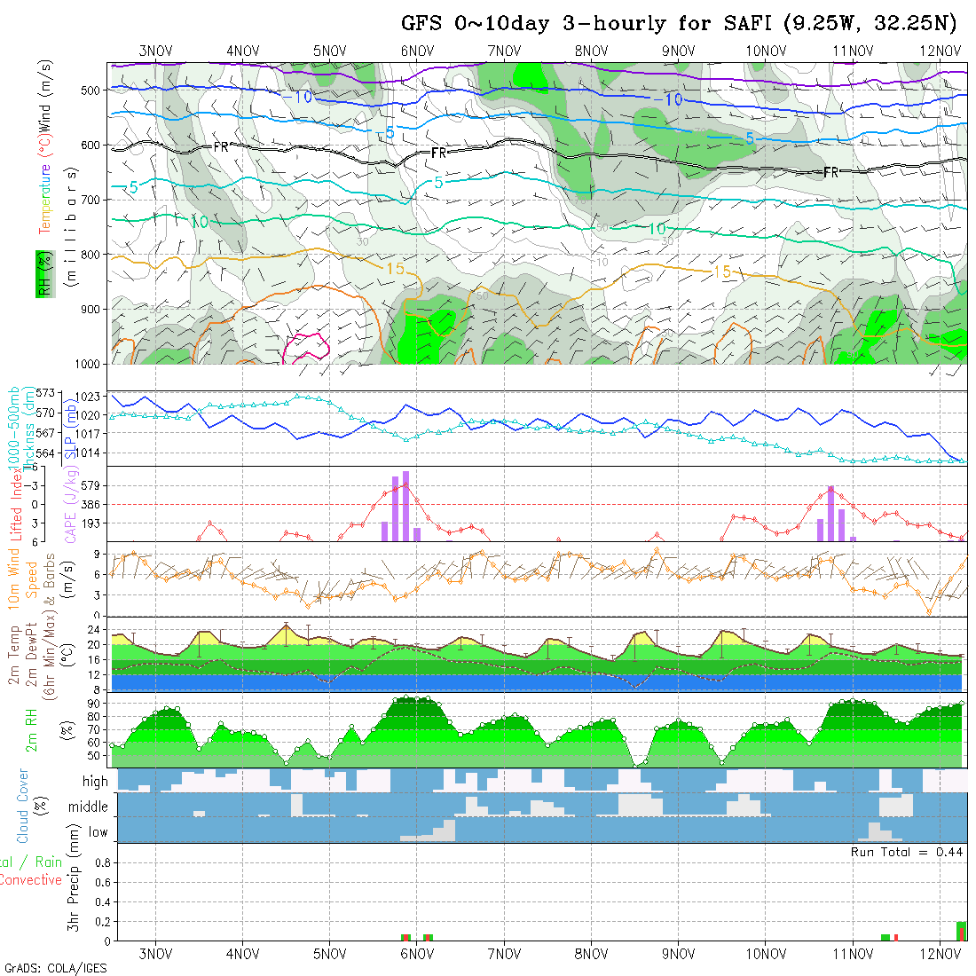Click the 'high' cloud cover row label
Screen dimensions: 976x976
point(95,782)
